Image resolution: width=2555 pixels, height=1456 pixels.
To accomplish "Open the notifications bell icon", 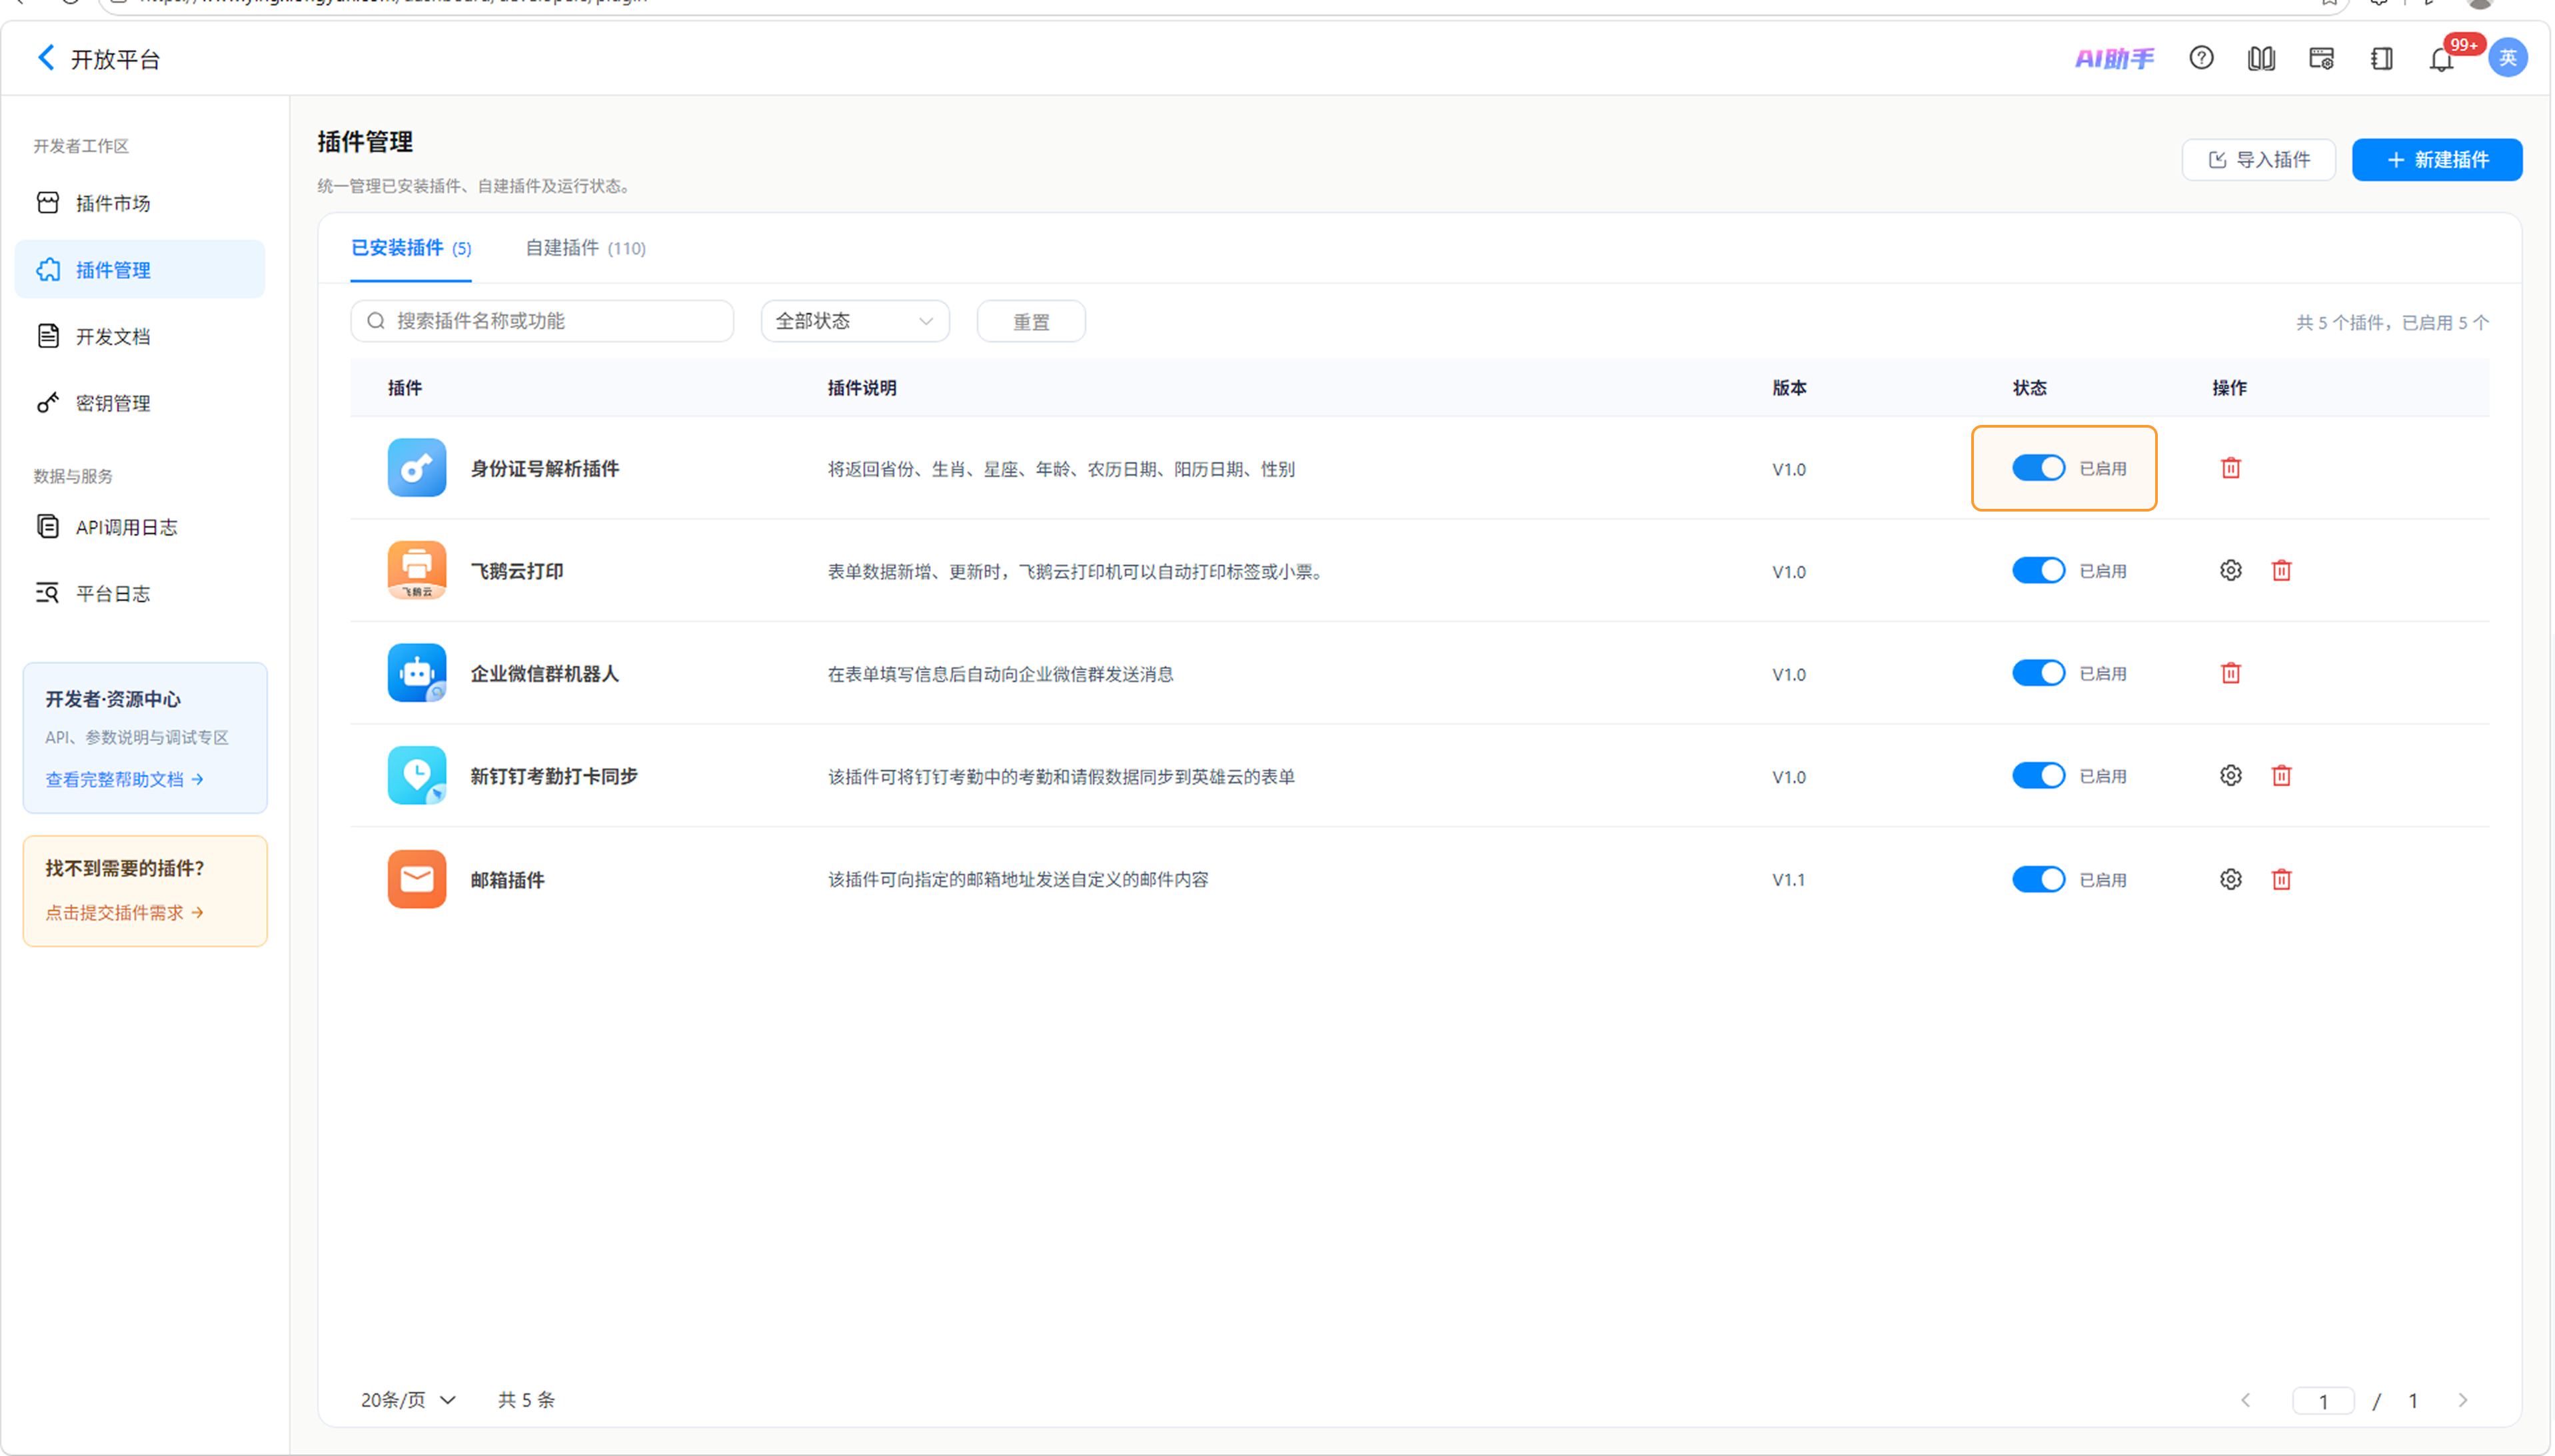I will [2441, 59].
